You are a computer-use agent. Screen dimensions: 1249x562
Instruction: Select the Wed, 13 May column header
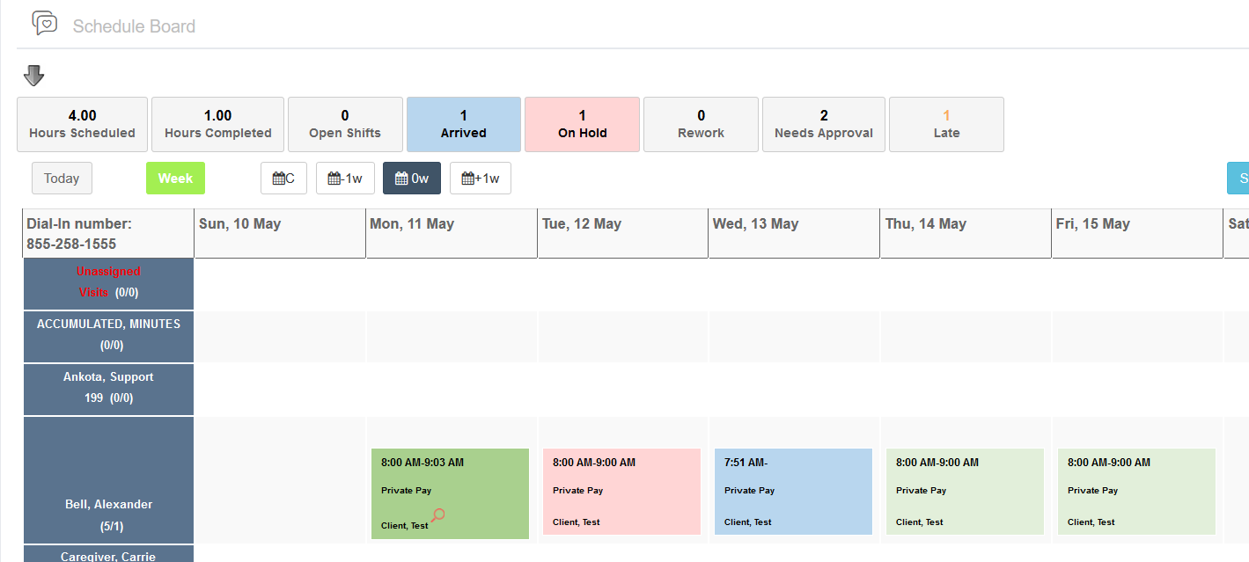click(x=793, y=232)
